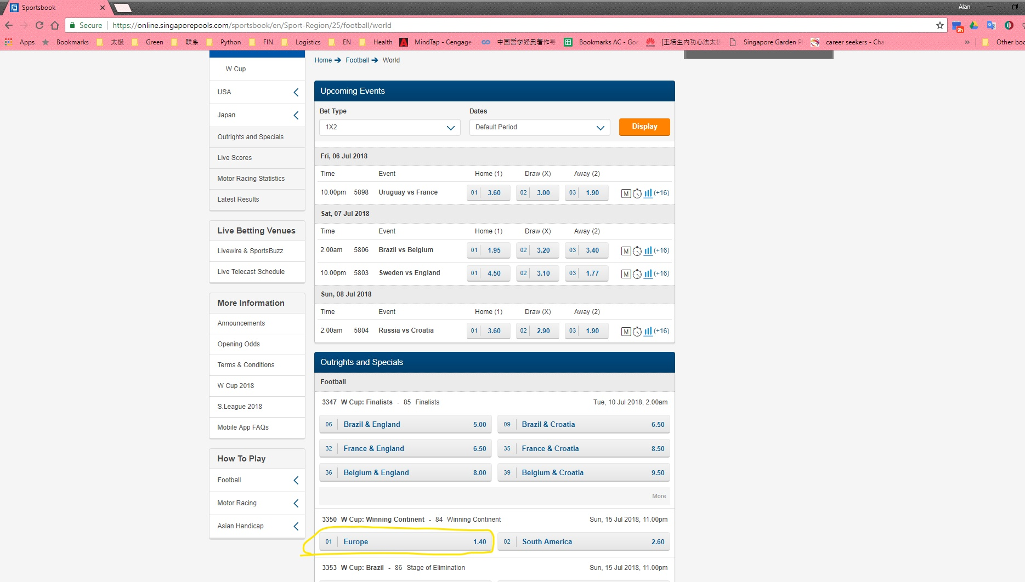The image size is (1025, 582).
Task: Select South America winning continent at 2.60
Action: pos(584,542)
